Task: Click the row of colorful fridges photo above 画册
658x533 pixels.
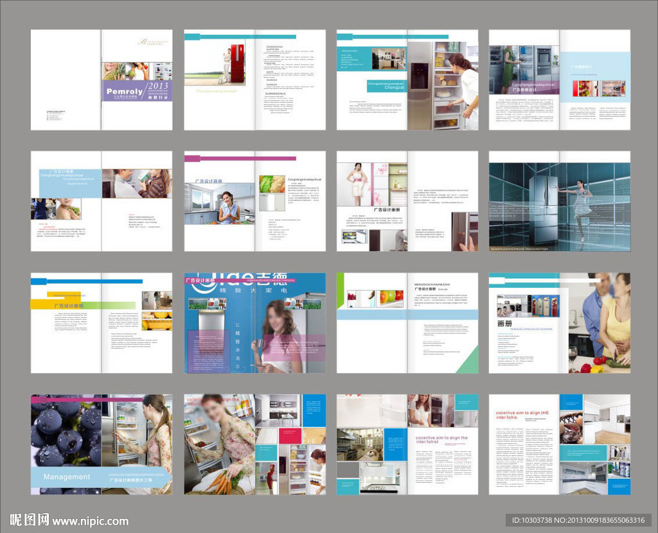Action: pyautogui.click(x=528, y=305)
